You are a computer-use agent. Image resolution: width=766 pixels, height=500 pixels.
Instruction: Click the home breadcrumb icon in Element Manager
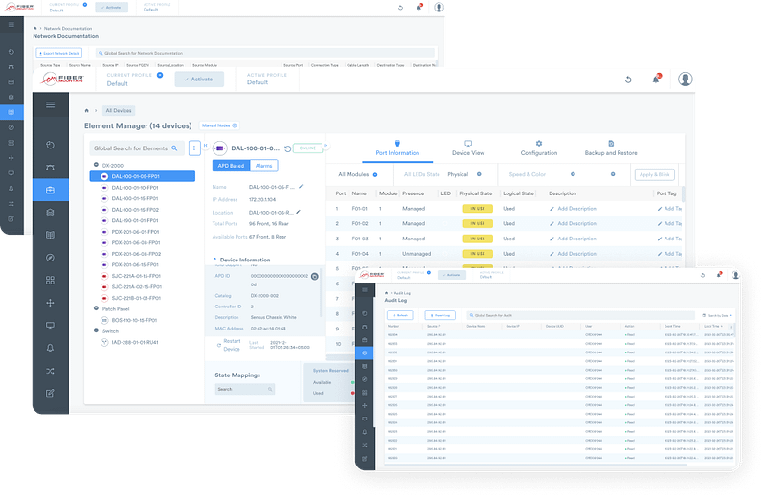[x=87, y=111]
